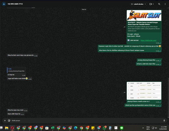
Task: Open Microsoft Store from the taskbar
Action: coord(47,128)
